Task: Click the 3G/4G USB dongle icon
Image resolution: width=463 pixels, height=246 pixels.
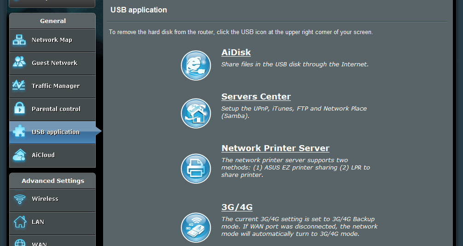Action: tap(196, 228)
